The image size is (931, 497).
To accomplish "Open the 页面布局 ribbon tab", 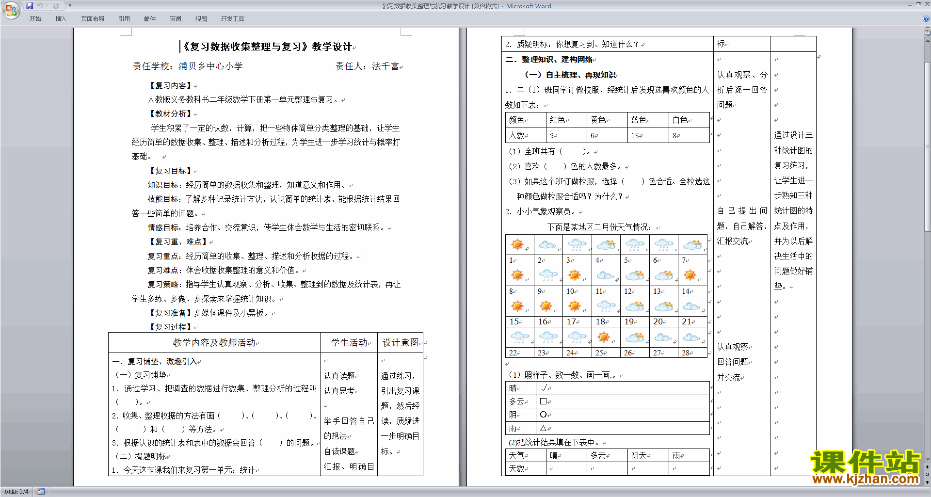I will coord(93,18).
